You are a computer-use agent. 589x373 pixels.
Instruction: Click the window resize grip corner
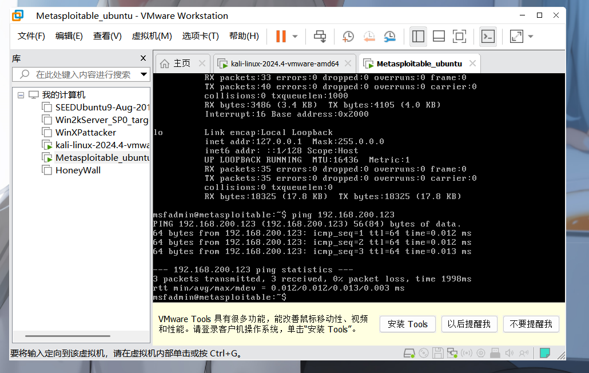tap(561, 355)
